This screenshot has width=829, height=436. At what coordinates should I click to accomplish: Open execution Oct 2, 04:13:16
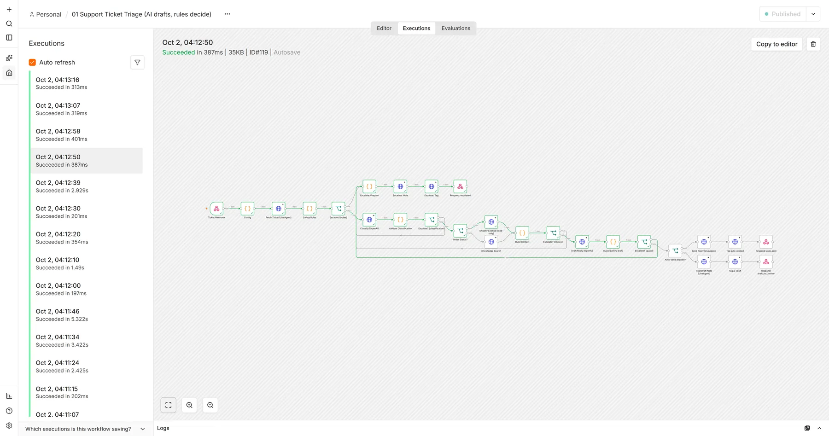point(87,83)
